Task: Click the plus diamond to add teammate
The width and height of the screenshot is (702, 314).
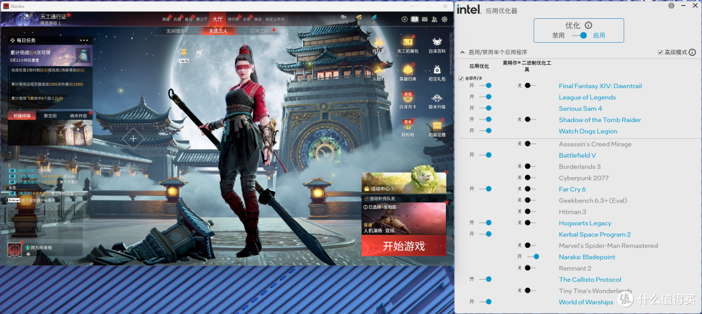Action: (x=133, y=139)
